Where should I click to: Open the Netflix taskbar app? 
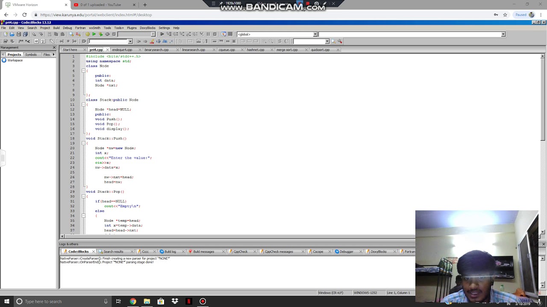pos(189,301)
